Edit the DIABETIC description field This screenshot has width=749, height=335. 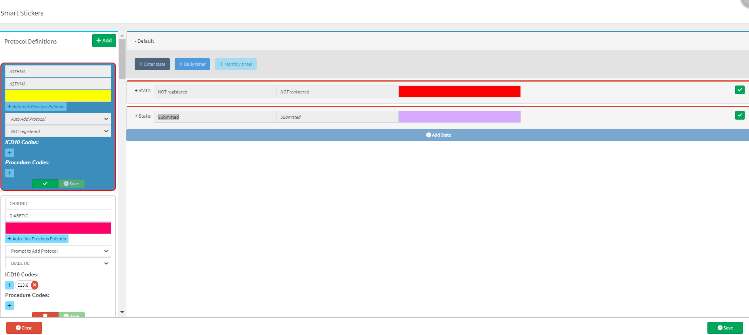tap(58, 216)
